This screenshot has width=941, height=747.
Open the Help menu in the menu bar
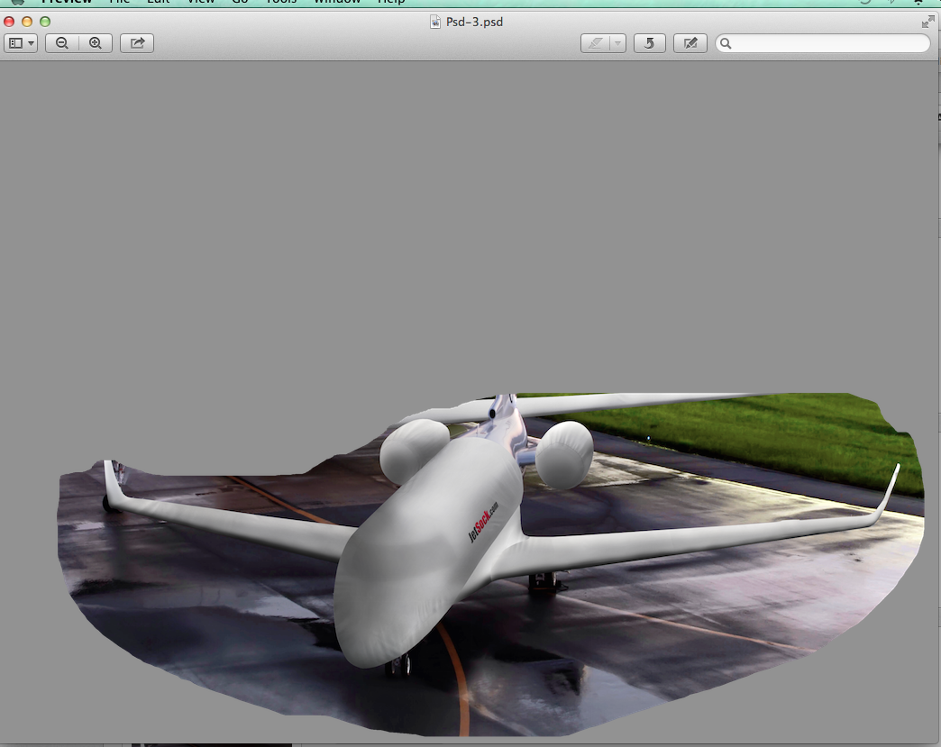391,1
